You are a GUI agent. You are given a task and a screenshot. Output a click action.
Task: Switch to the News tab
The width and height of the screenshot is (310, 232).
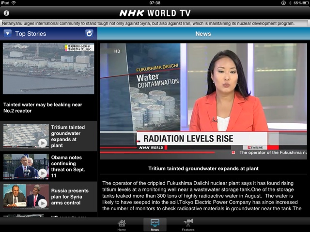(x=155, y=225)
